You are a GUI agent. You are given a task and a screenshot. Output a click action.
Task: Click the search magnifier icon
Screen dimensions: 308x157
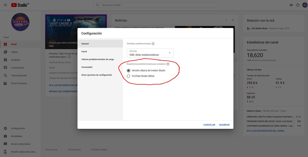pos(98,5)
